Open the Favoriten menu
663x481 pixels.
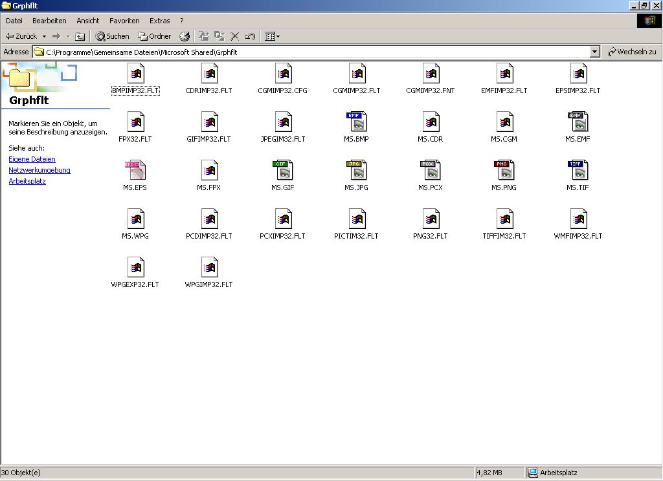coord(124,21)
